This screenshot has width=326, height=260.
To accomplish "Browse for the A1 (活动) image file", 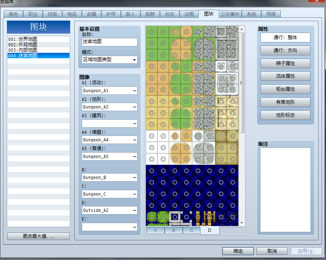I will (x=135, y=91).
